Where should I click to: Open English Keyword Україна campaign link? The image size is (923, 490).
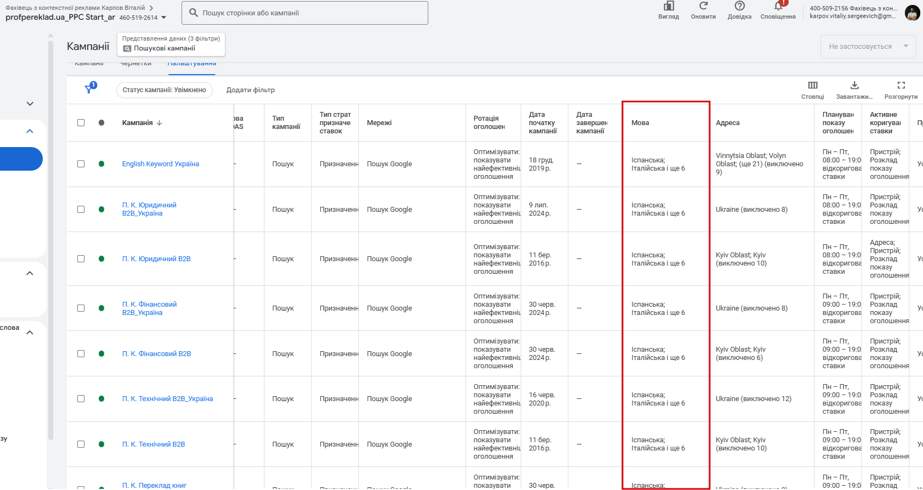pos(161,164)
